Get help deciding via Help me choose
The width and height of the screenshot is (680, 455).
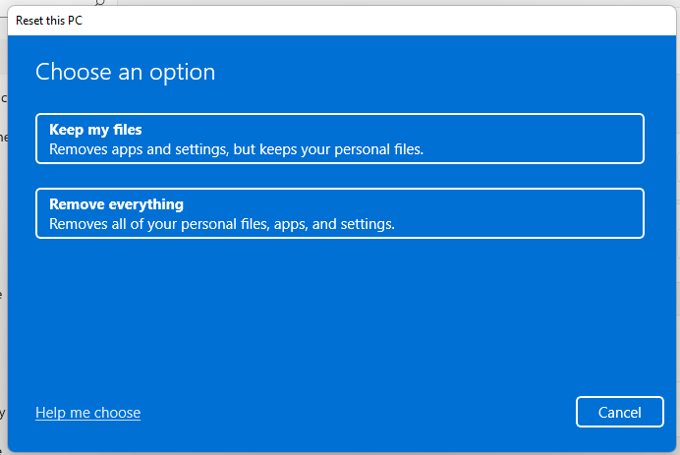click(87, 413)
